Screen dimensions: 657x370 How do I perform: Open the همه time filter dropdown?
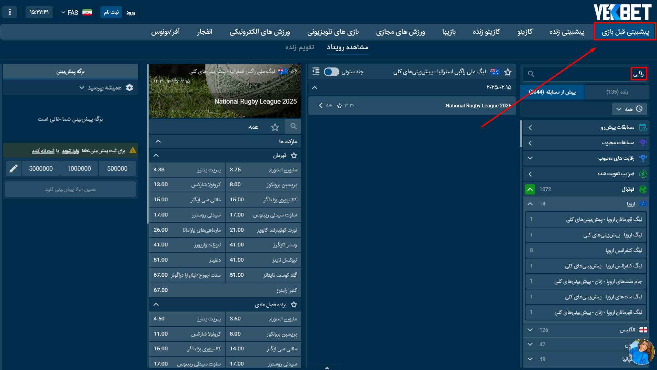[x=629, y=109]
